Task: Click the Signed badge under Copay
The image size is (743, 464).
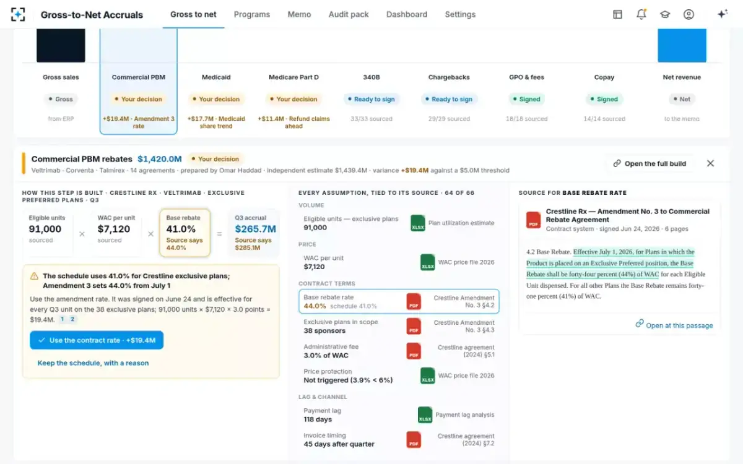Action: 604,99
